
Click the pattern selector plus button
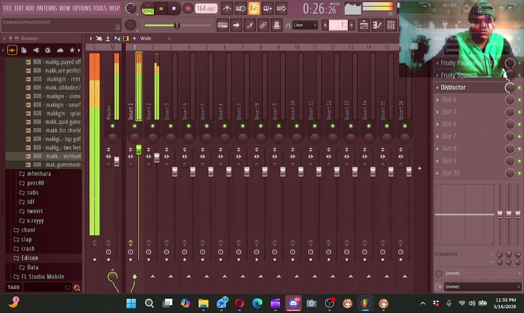351,25
